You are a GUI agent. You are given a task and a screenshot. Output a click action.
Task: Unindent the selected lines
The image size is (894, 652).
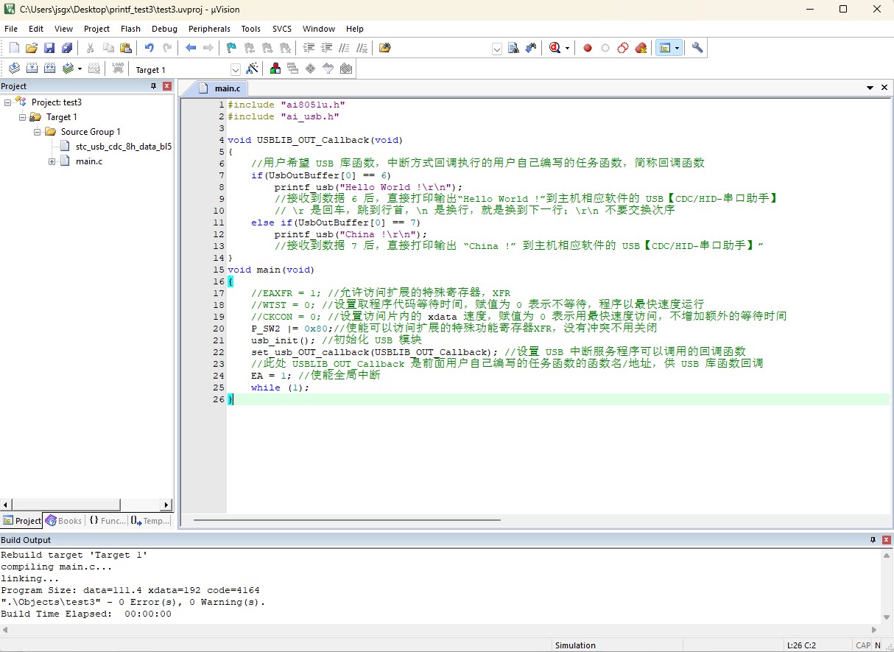coord(326,48)
